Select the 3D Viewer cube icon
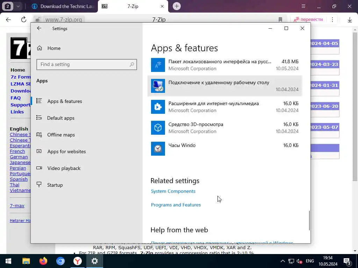Screen dimensions: 358x268 (x=158, y=128)
